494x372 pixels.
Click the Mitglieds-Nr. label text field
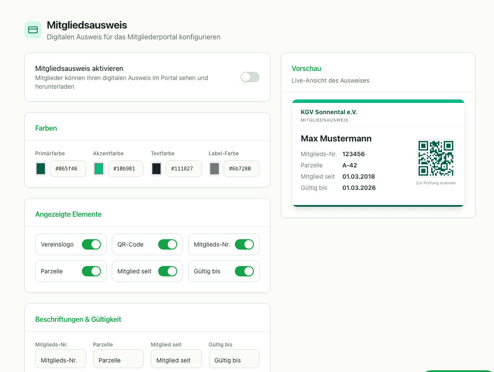61,359
